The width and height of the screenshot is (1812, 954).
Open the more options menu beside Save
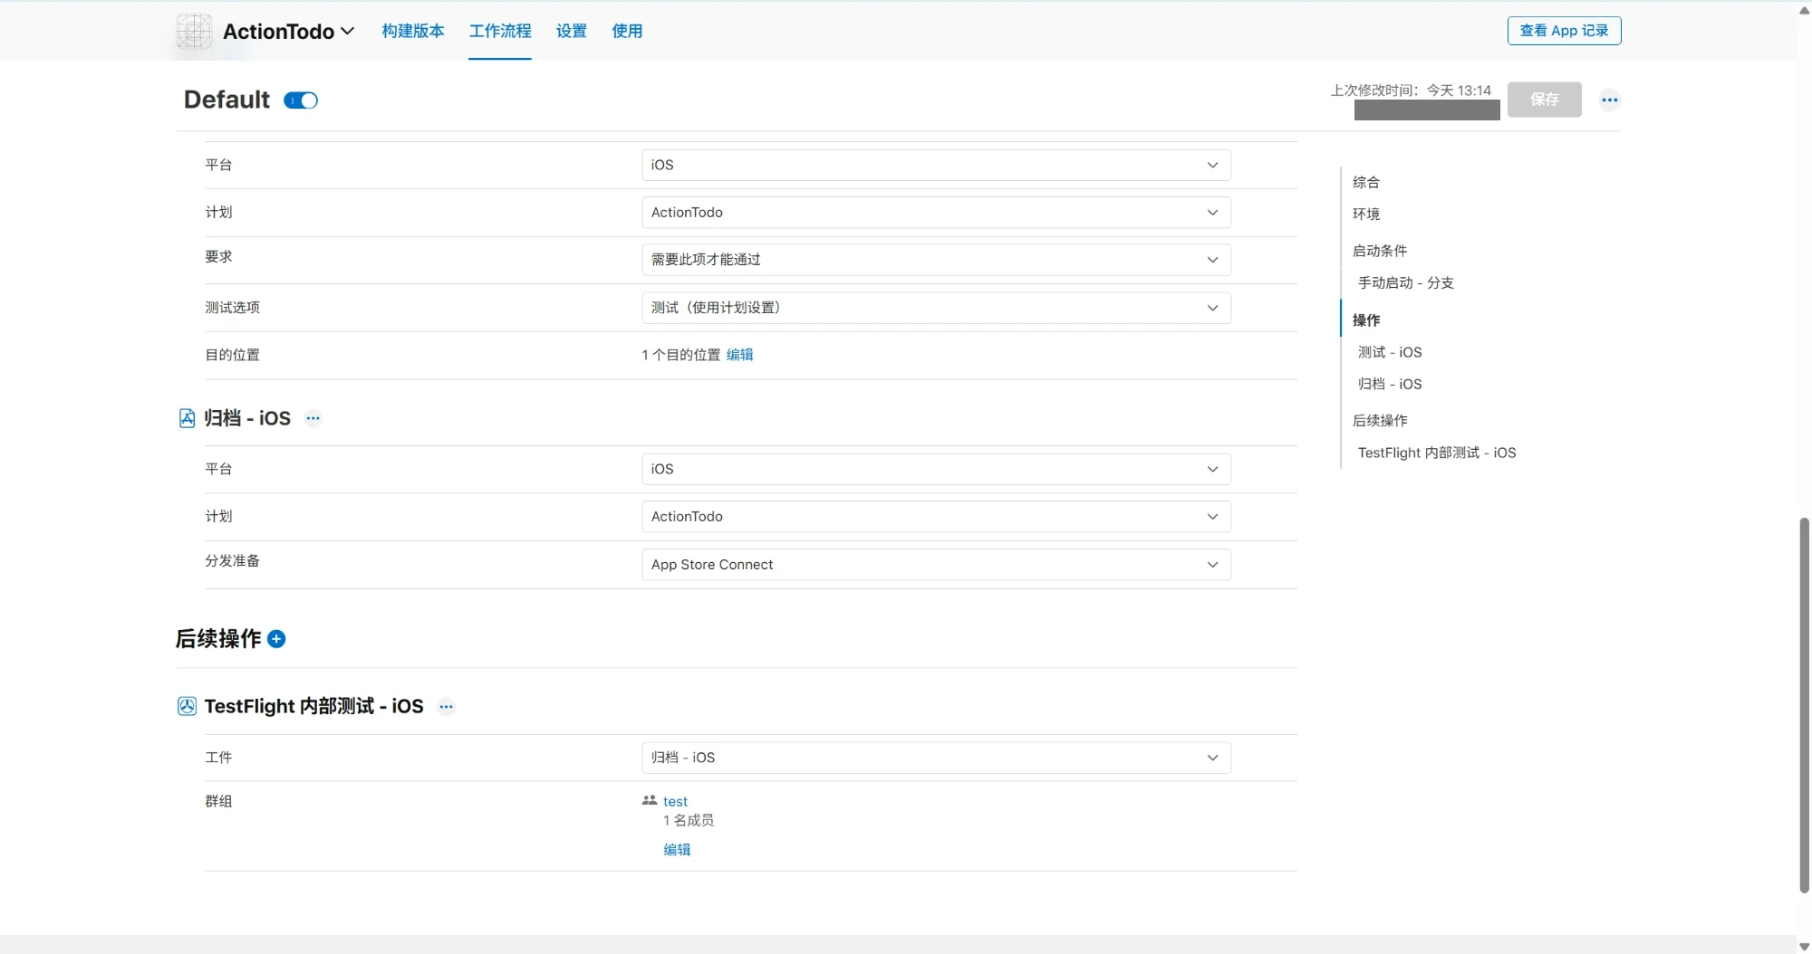(x=1609, y=100)
